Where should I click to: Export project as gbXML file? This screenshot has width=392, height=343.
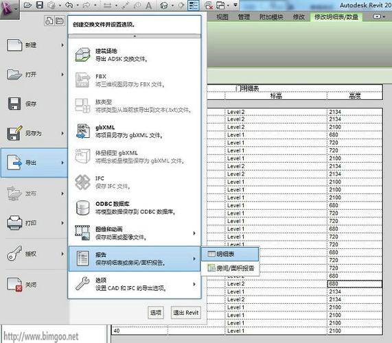(x=135, y=131)
